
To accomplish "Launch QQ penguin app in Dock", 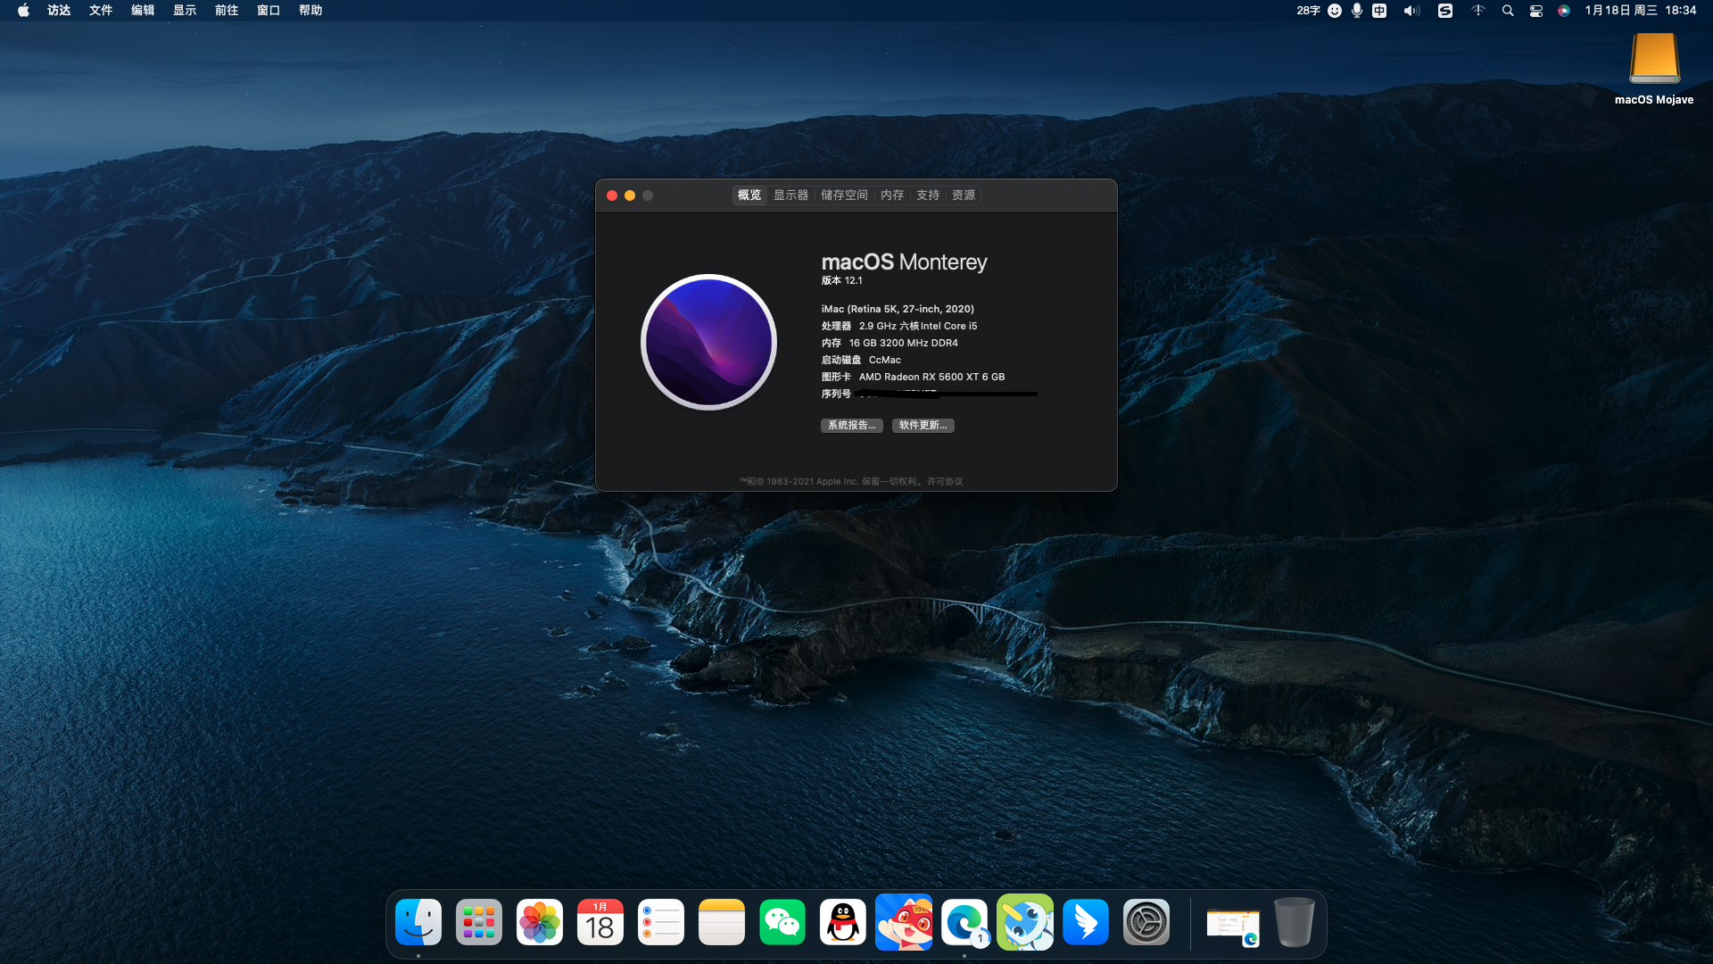I will 843,922.
